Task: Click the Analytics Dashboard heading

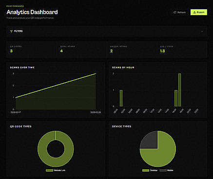Action: [32, 12]
